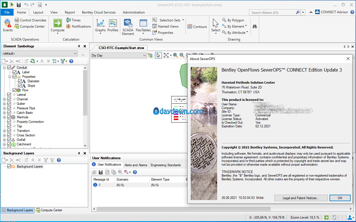This screenshot has height=222, width=356.
Task: Toggle the Diameter annotation checkbox
Action: point(20,81)
